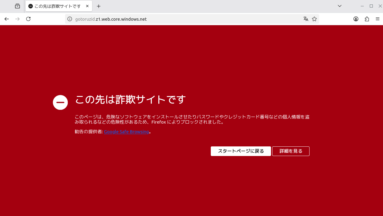Image resolution: width=383 pixels, height=216 pixels.
Task: Click the translate page icon
Action: pyautogui.click(x=306, y=19)
